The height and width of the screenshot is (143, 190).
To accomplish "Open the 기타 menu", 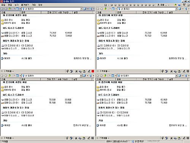I will [33, 5].
